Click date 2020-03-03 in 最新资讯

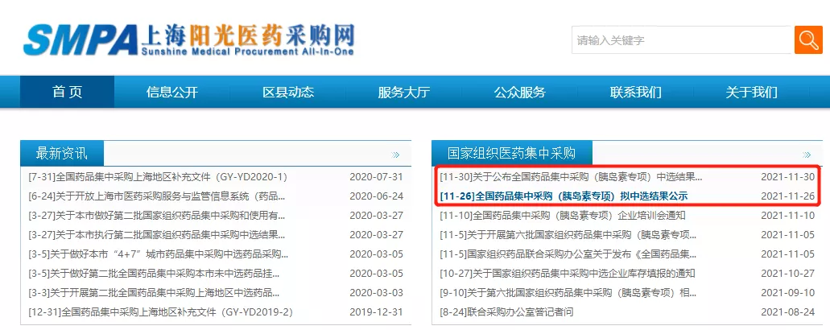[377, 292]
